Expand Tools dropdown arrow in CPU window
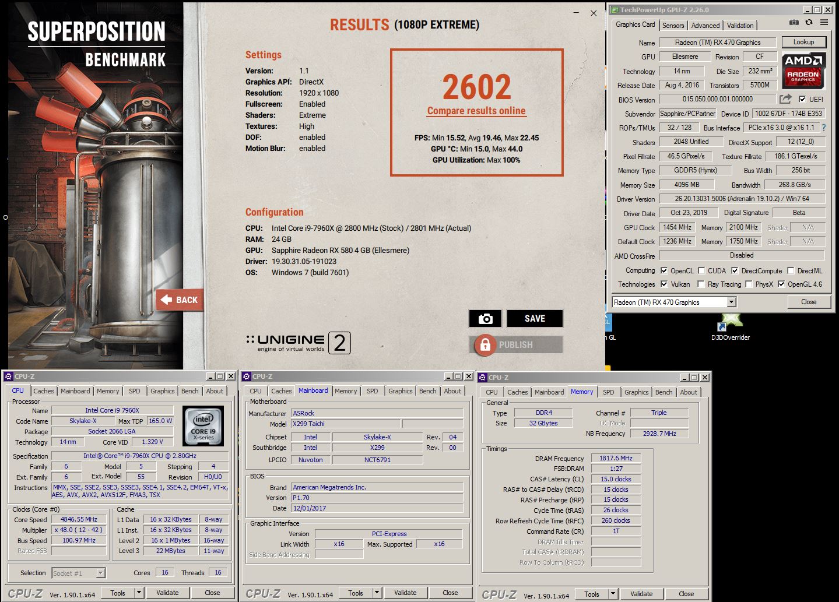 point(139,593)
